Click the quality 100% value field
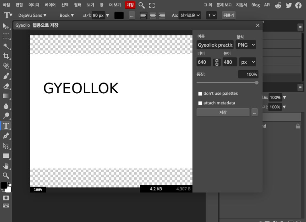 (x=248, y=75)
